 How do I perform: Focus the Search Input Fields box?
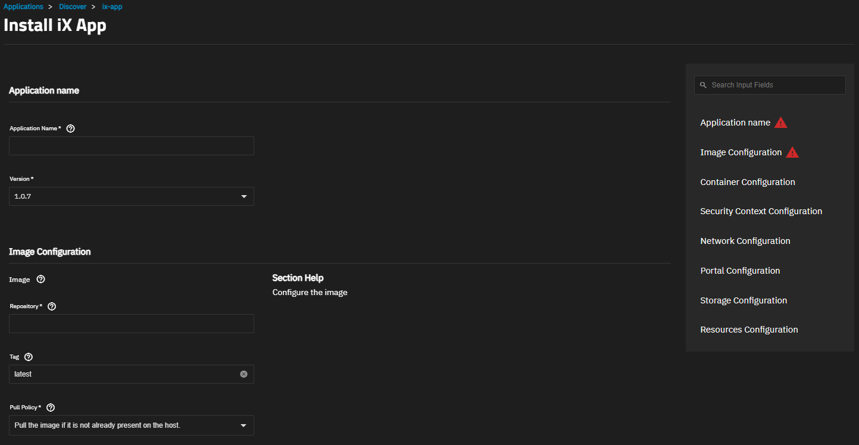click(774, 85)
